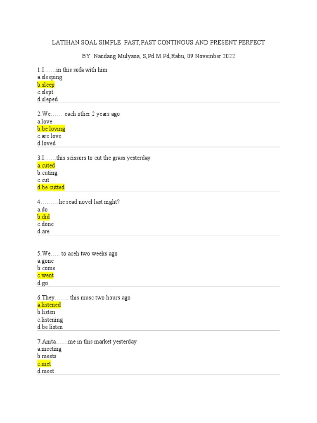The image size is (317, 423).
Task: Click highlighted answer c.met
Action: 44,364
